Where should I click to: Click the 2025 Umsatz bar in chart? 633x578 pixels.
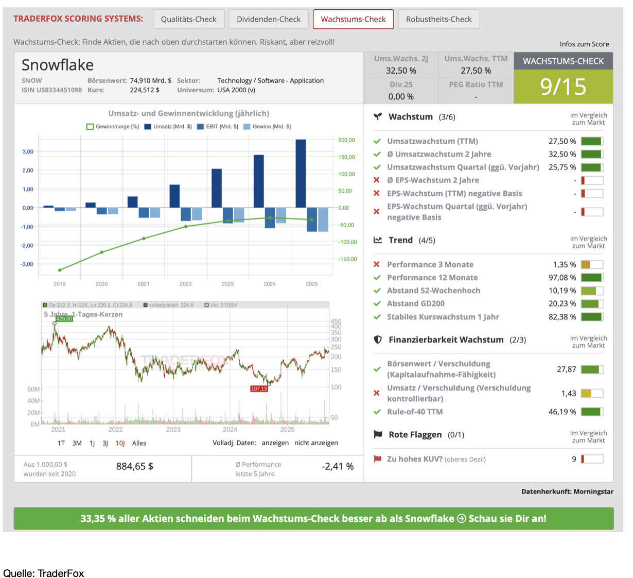[301, 174]
